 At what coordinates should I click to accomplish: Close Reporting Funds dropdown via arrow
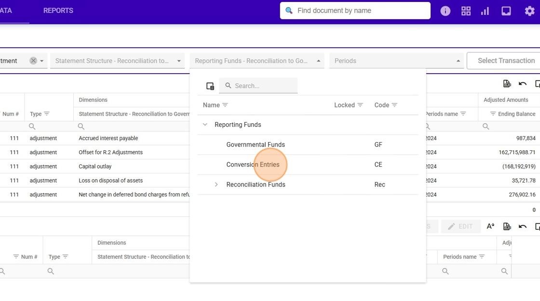click(318, 61)
